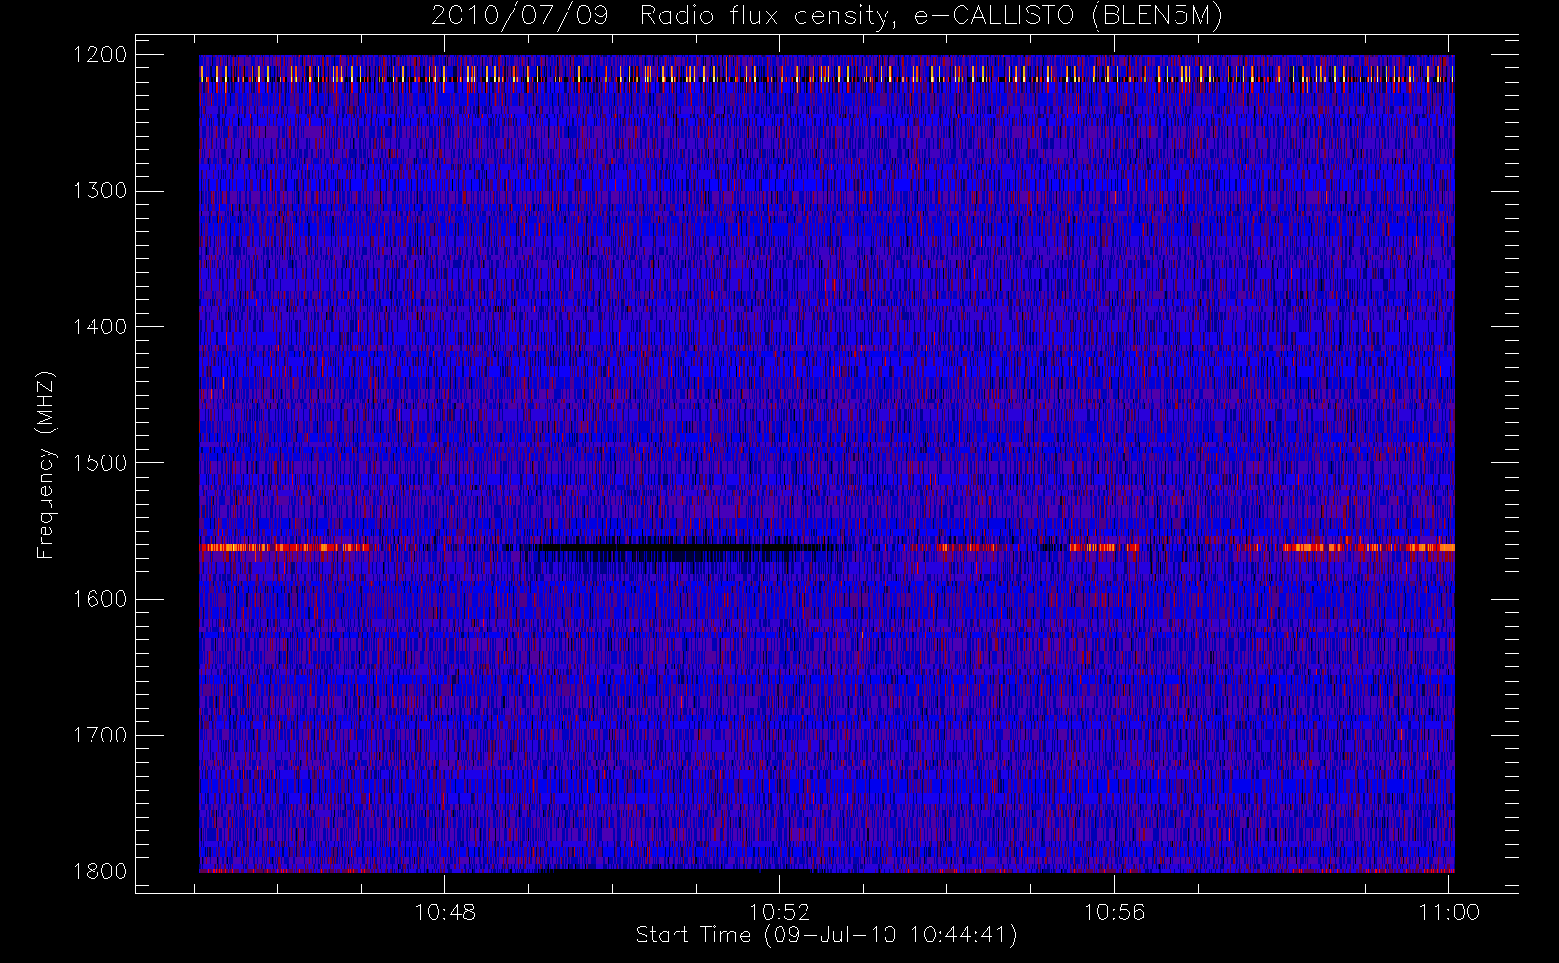Click the 1500 frequency tick label
Viewport: 1559px width, 963px height.
coord(100,463)
